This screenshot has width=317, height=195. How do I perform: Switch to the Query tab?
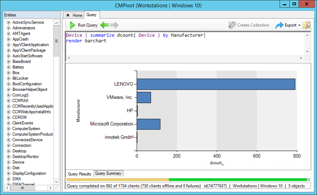click(91, 15)
